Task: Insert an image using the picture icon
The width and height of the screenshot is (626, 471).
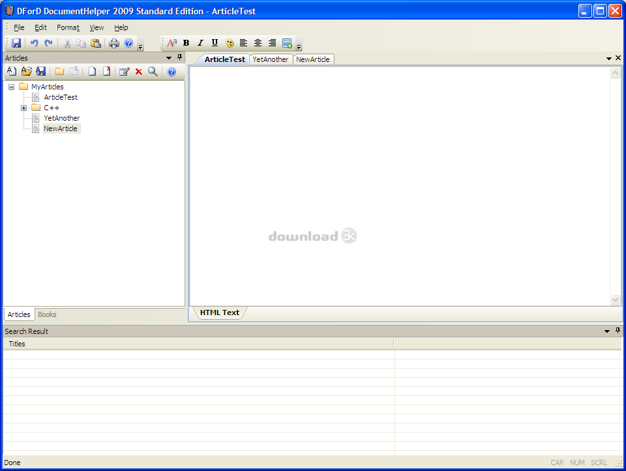Action: coord(287,43)
